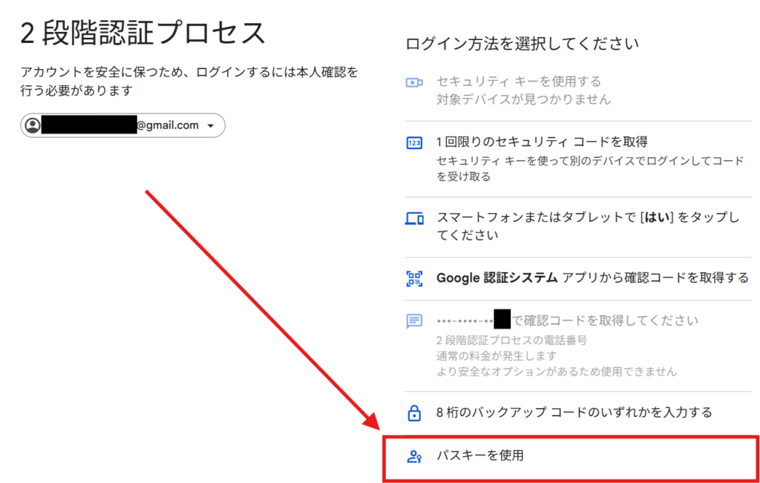Choose 8桁のバックアップ コード option

(x=574, y=412)
